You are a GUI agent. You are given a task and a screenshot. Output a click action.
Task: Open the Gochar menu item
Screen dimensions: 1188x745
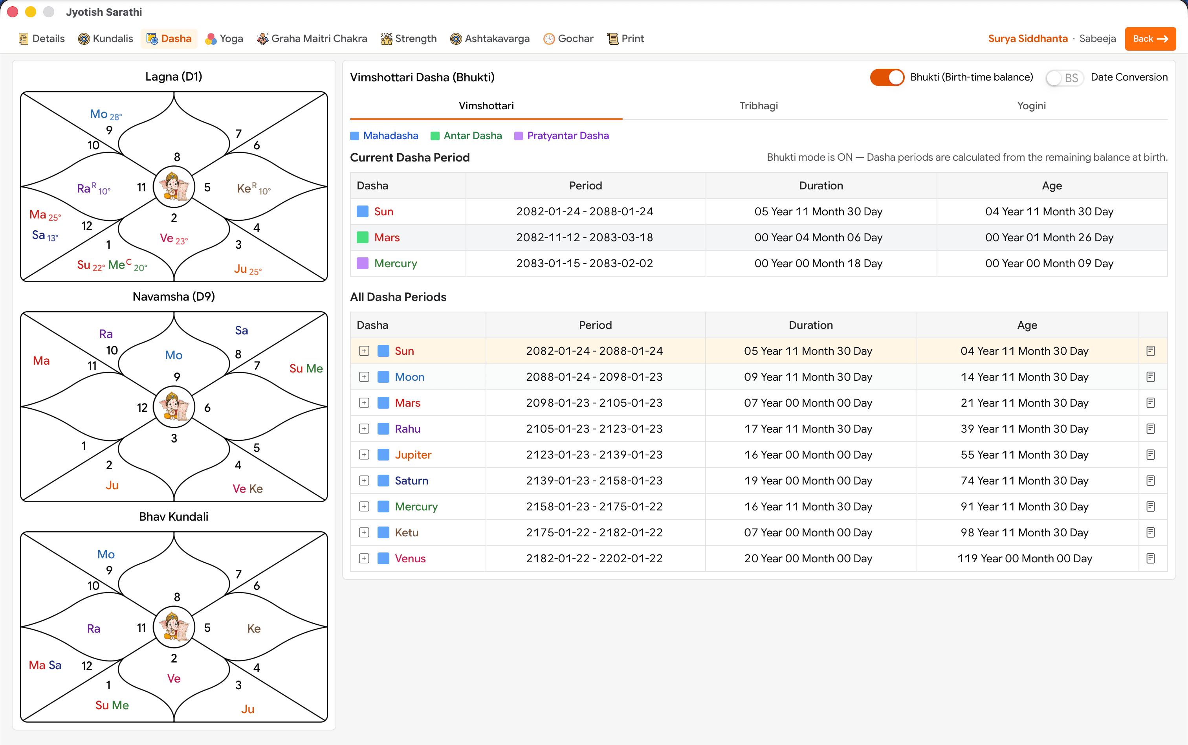(568, 39)
